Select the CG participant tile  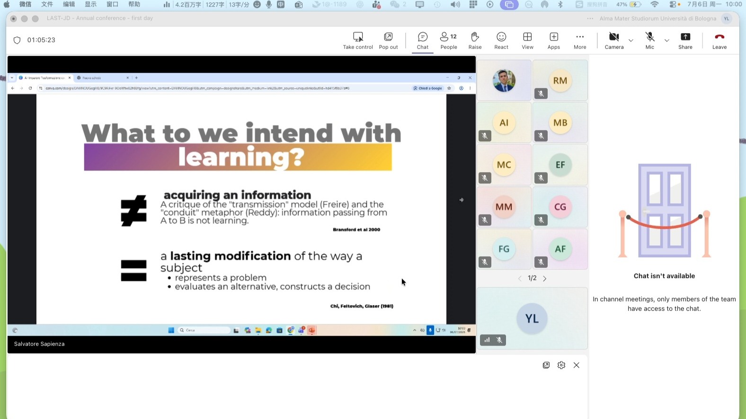[x=560, y=207]
